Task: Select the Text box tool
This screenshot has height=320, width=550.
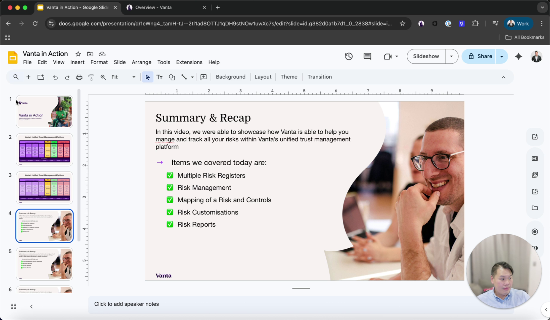Action: 159,77
